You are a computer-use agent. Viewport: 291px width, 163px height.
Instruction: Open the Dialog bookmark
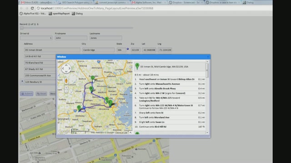pos(77,14)
